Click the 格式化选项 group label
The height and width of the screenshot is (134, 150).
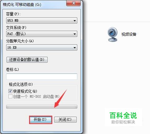click(21, 84)
